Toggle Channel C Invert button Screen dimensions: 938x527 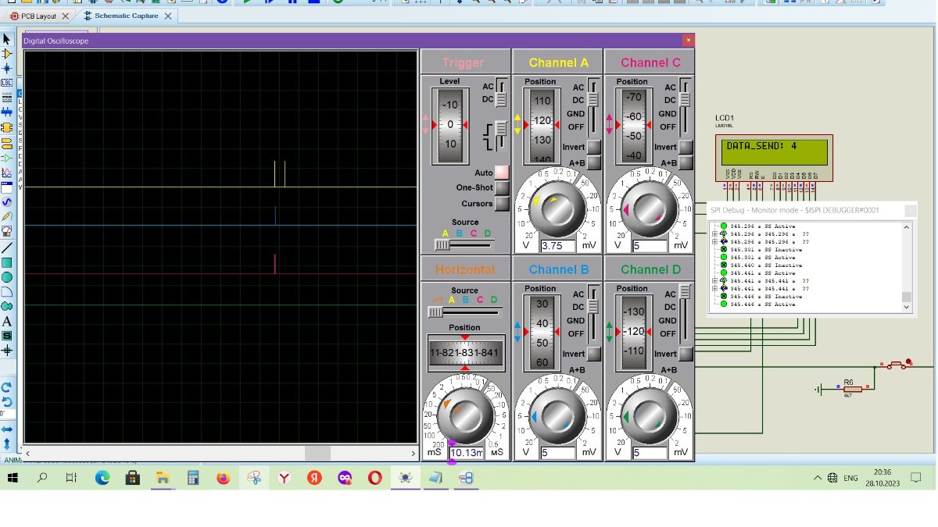[x=686, y=147]
